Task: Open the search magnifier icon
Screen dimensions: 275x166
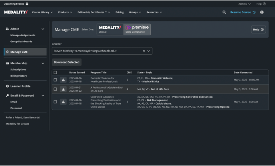Action: [x=224, y=12]
